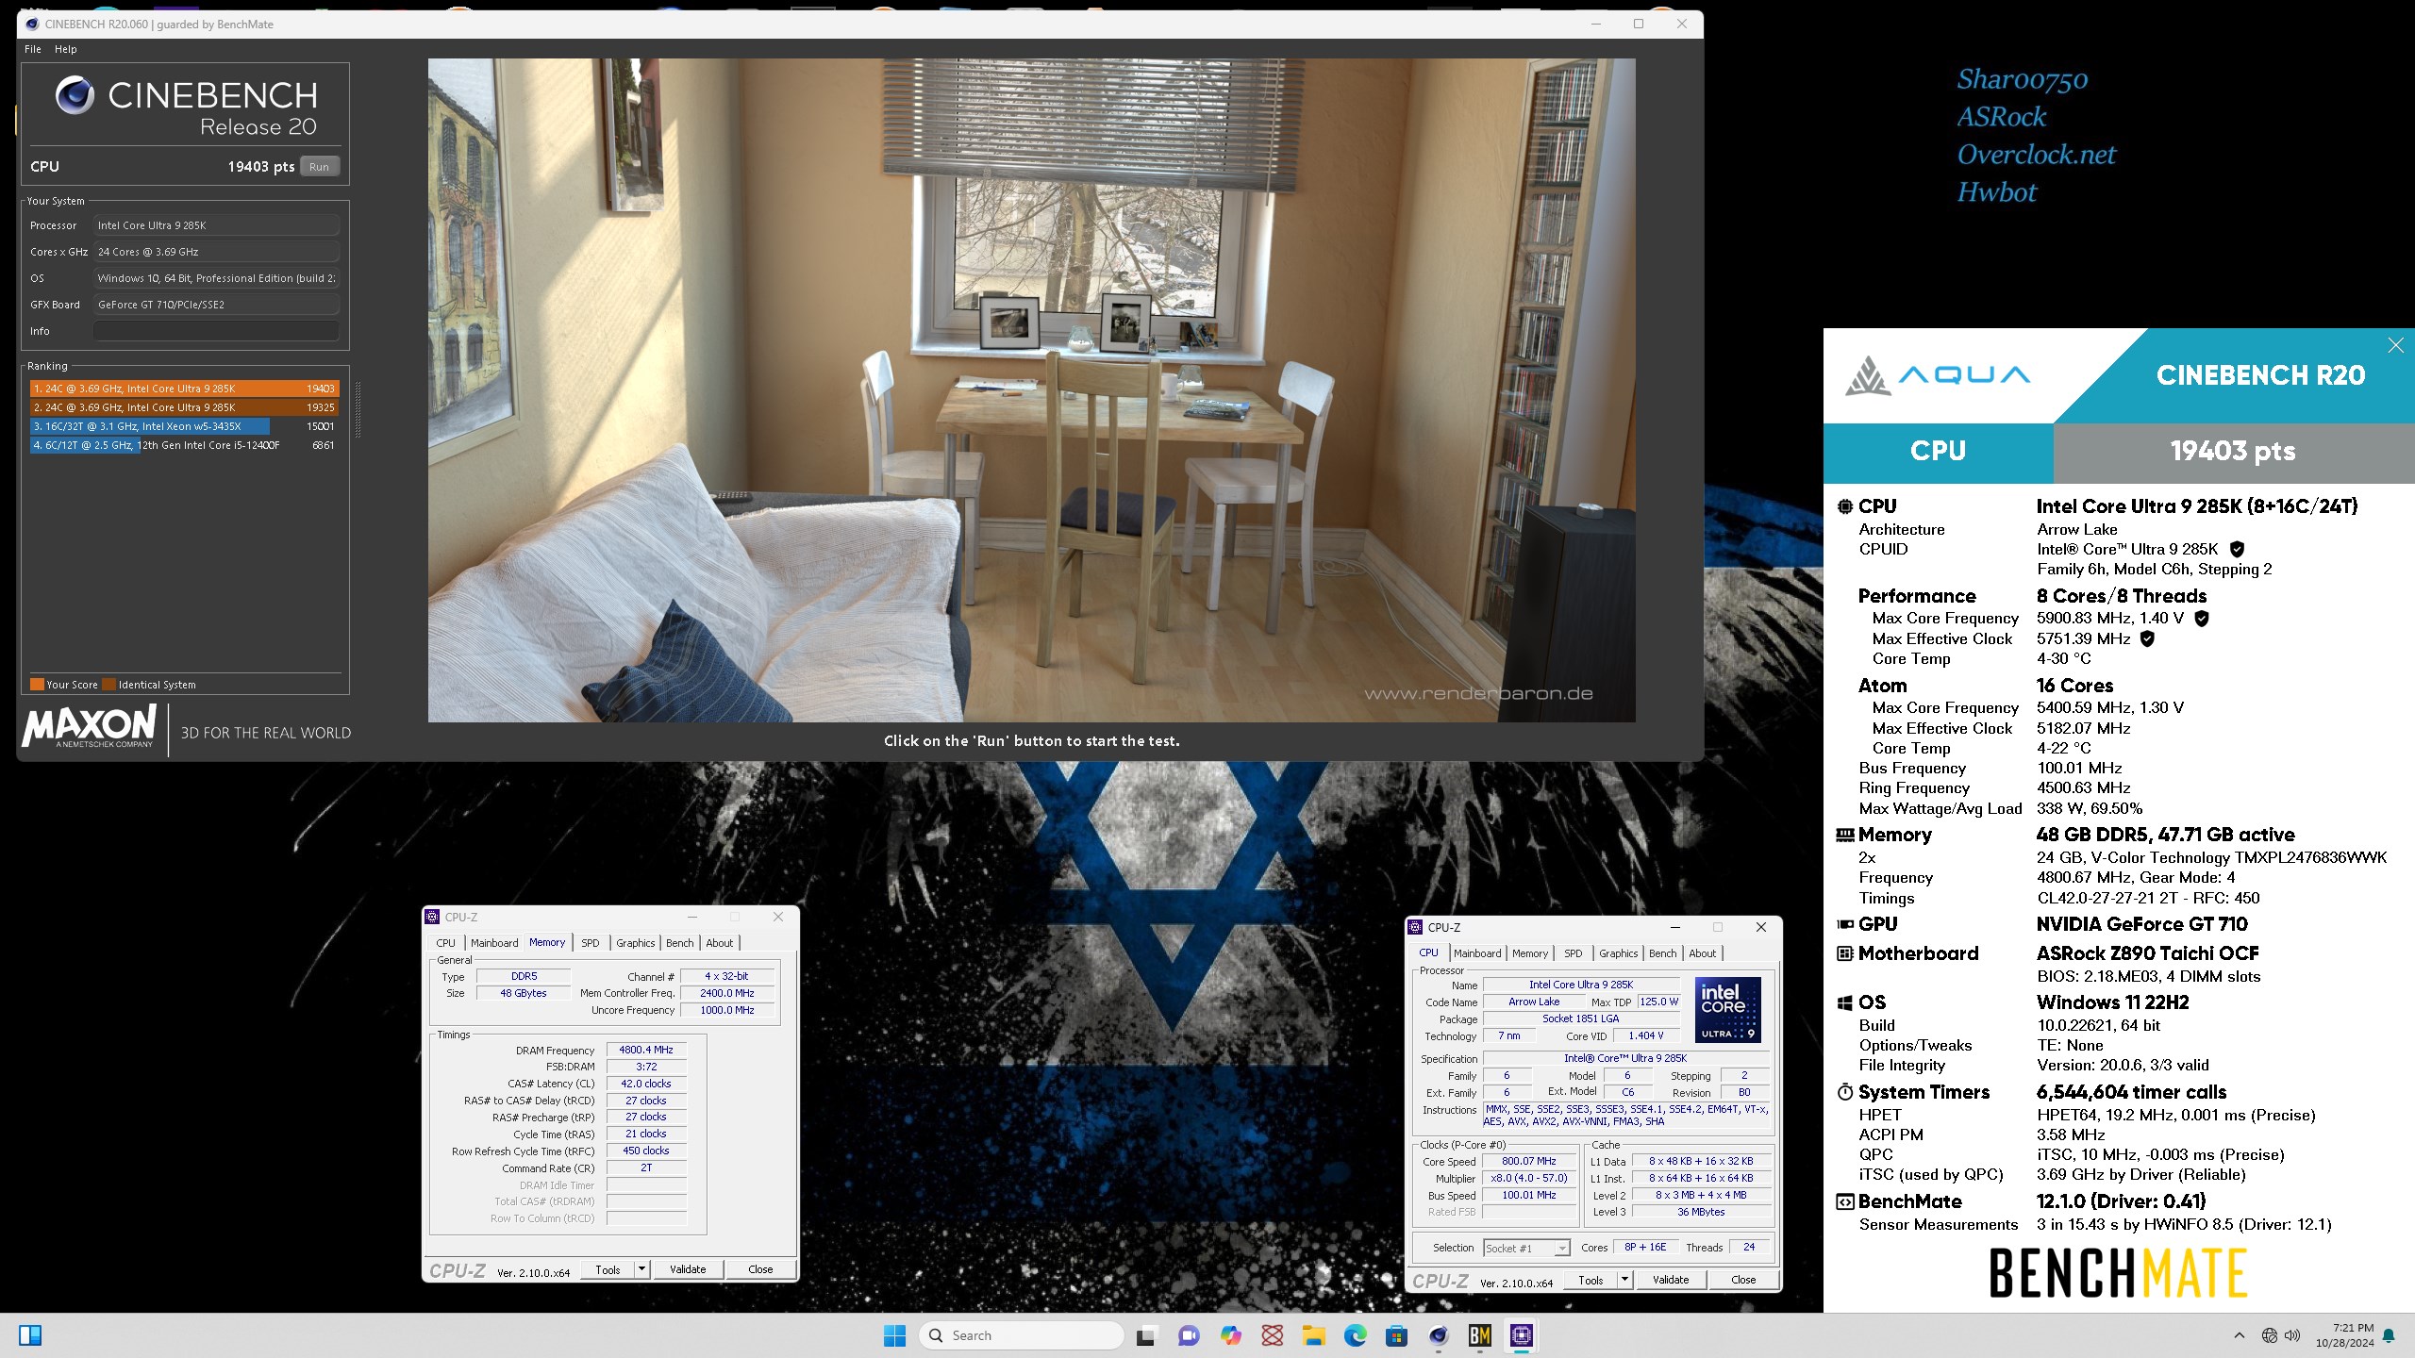The width and height of the screenshot is (2415, 1358).
Task: Click the Memory icon in BenchMate panel
Action: (1845, 835)
